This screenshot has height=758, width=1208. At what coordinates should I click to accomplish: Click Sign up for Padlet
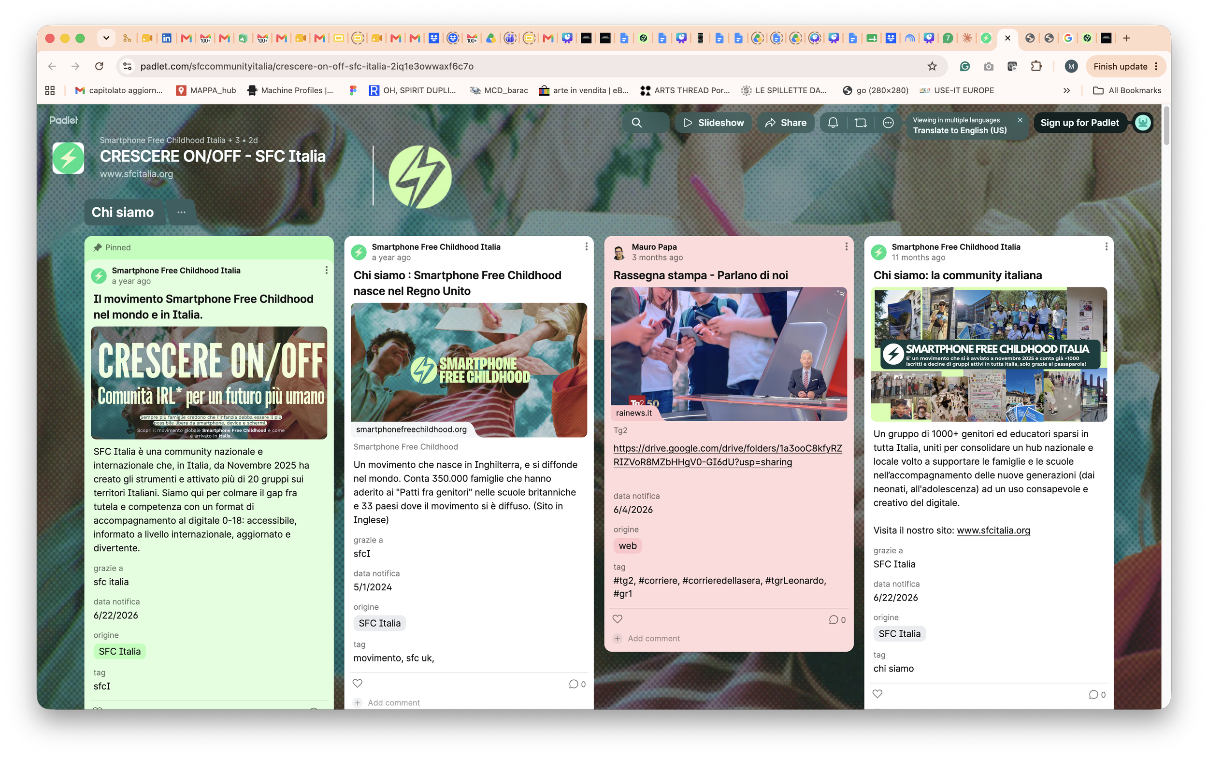point(1079,123)
